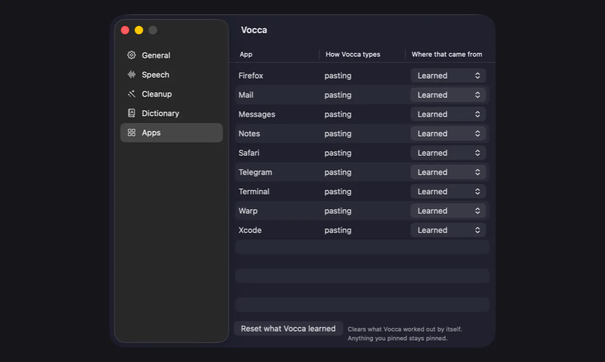Open the Mail source dropdown
The width and height of the screenshot is (605, 362).
point(448,95)
